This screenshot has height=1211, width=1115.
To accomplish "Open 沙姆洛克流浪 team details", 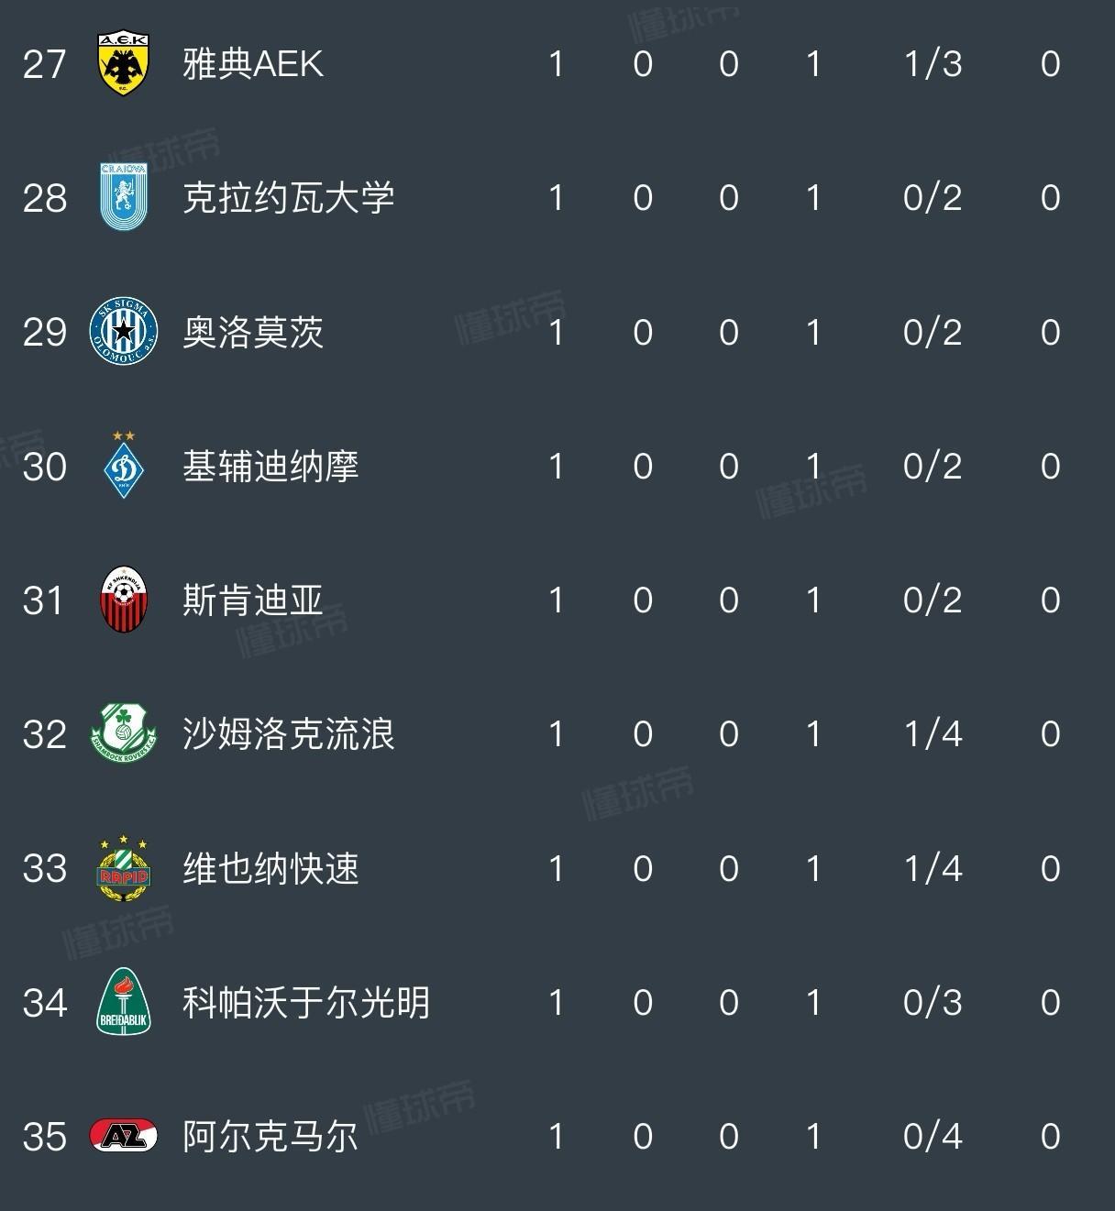I will pos(288,734).
